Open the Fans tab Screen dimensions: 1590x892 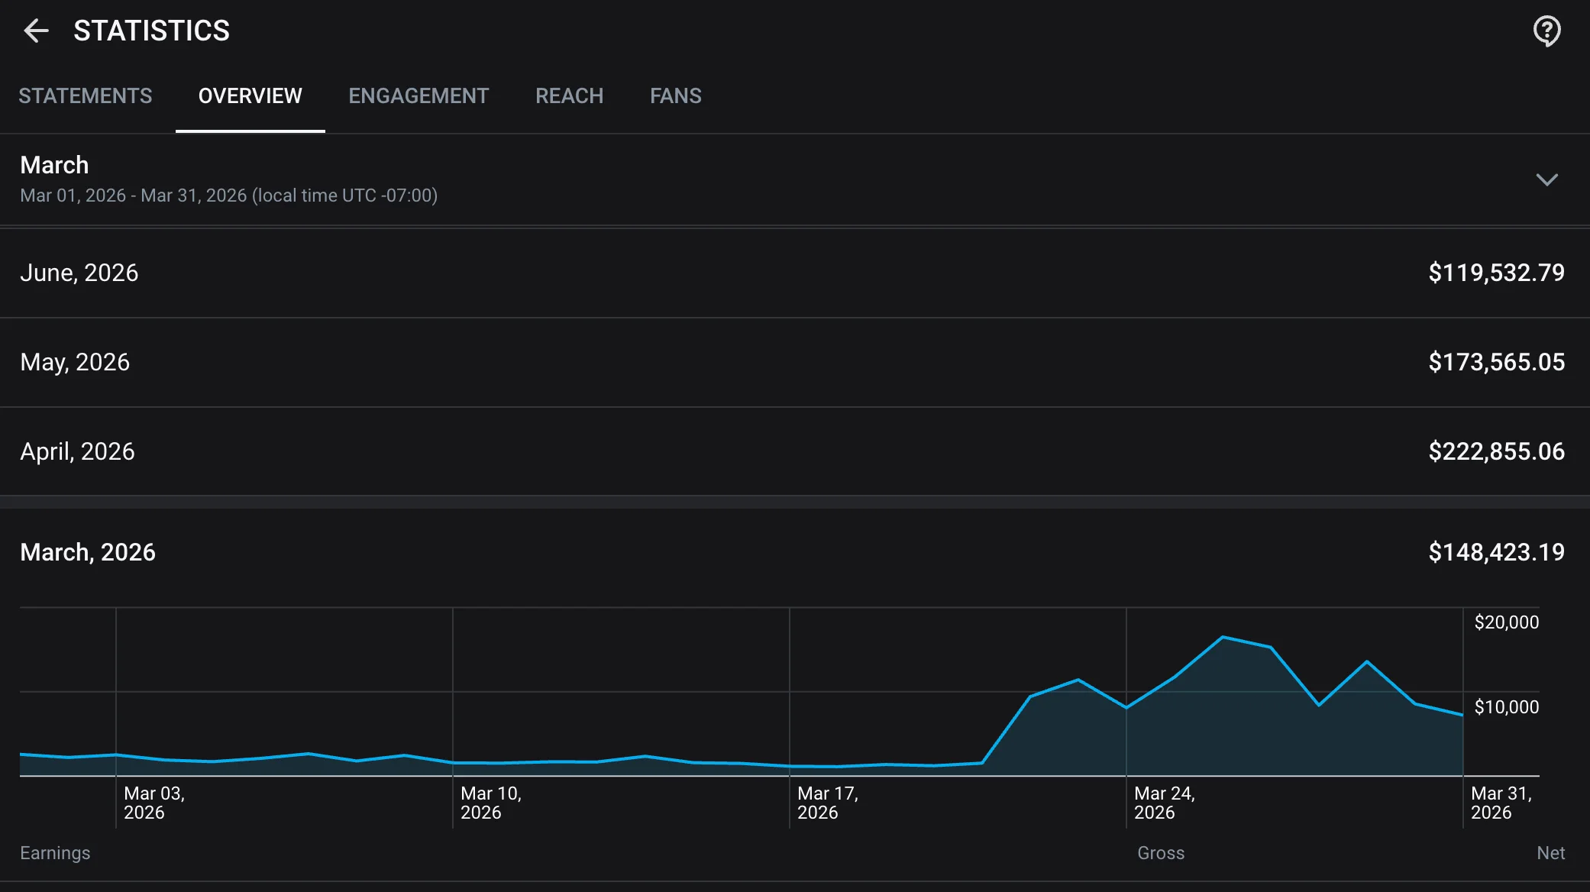click(x=676, y=96)
